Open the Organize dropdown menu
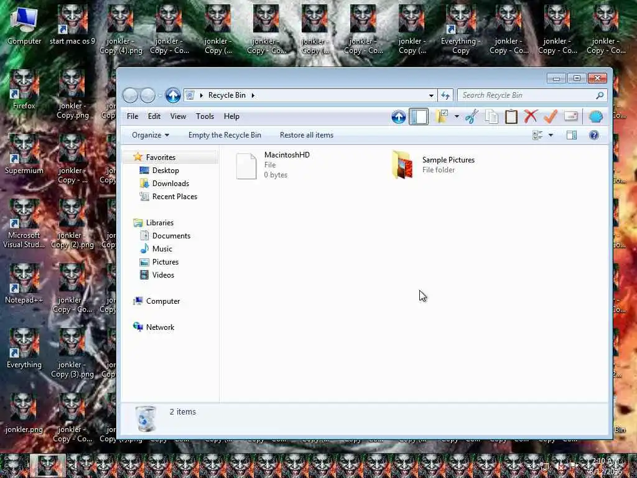This screenshot has width=637, height=478. tap(151, 135)
